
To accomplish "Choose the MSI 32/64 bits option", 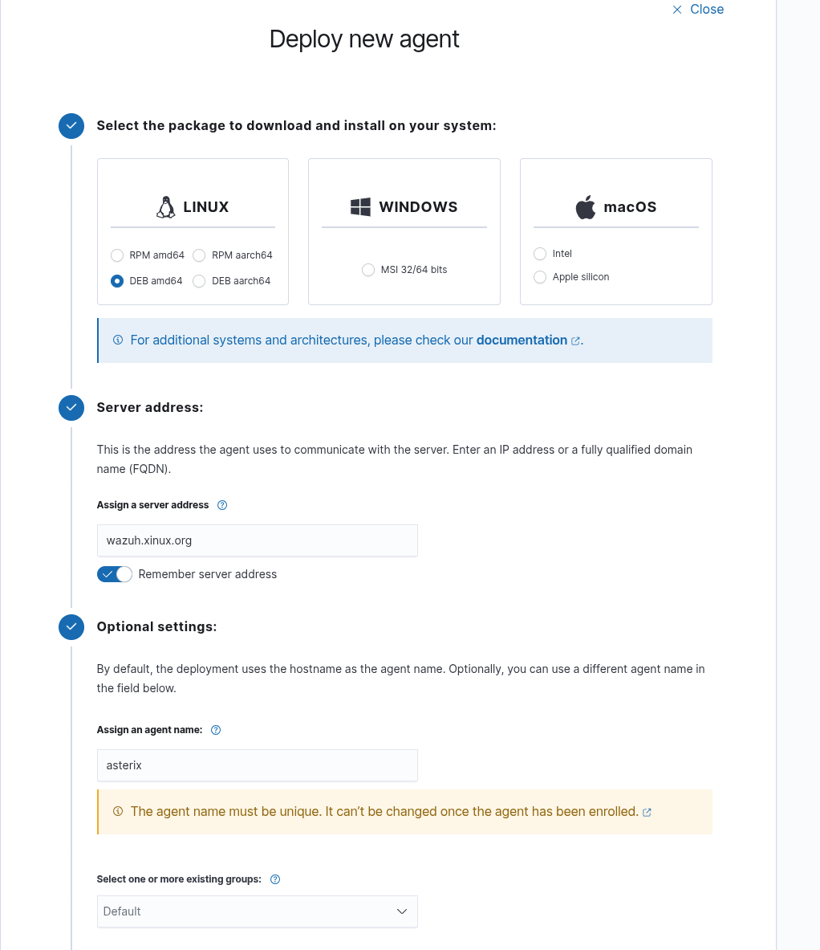I will [368, 270].
